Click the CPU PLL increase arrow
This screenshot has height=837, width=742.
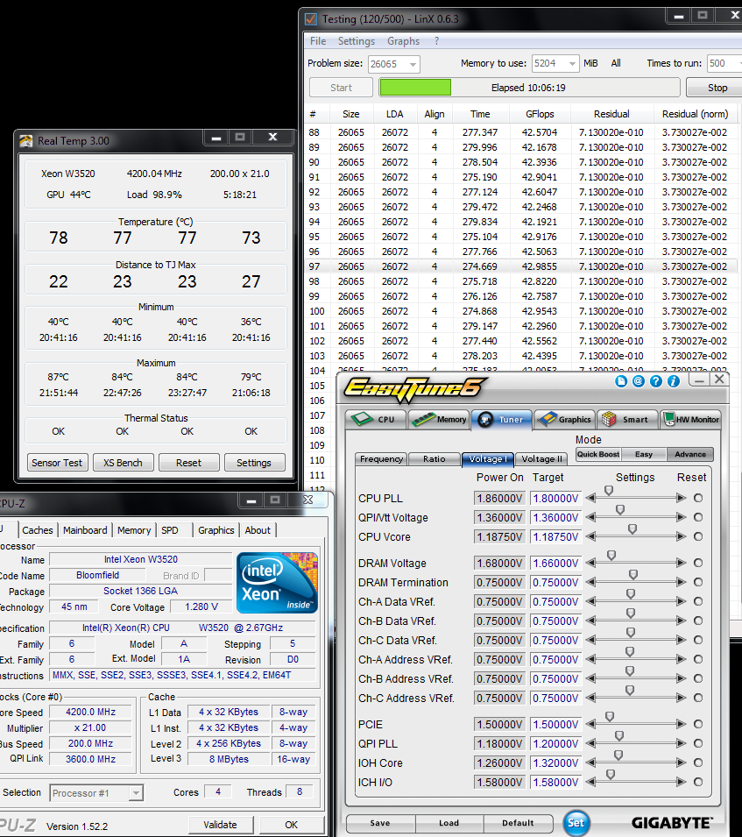point(682,498)
